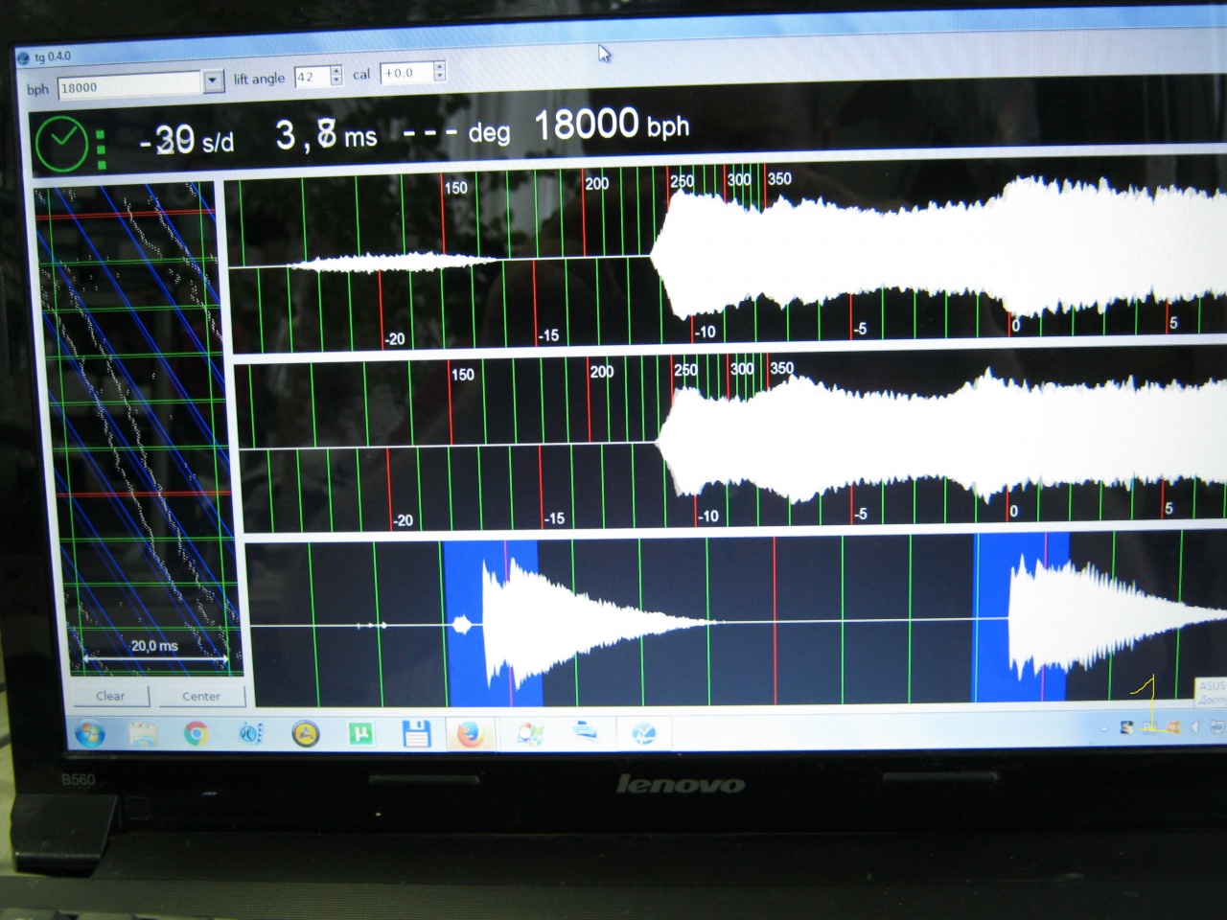Switch to Firefox in the taskbar
Viewport: 1227px width, 920px height.
(470, 735)
